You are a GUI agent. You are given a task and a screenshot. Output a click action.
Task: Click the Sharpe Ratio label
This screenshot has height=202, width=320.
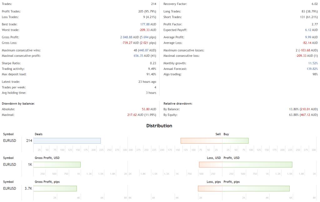click(x=11, y=63)
